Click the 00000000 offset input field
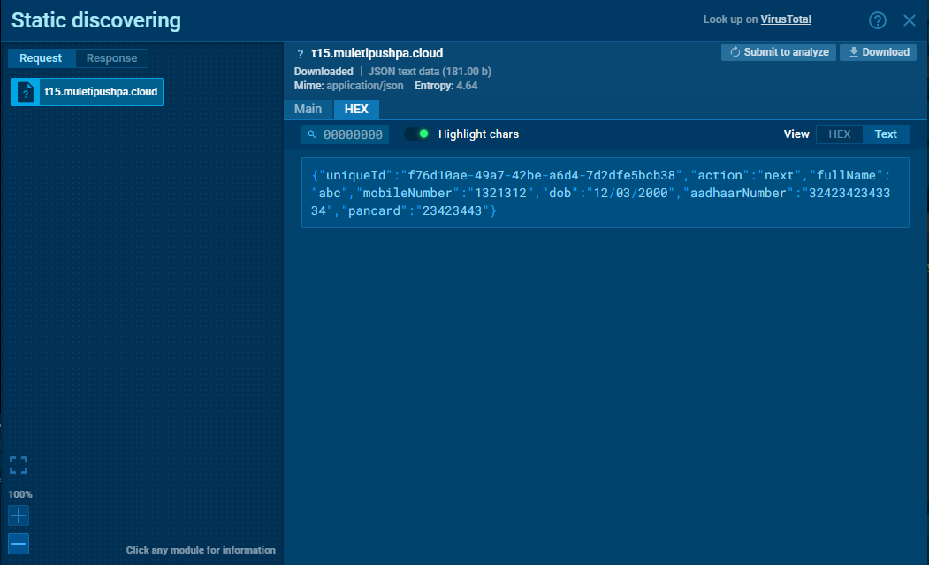Image resolution: width=929 pixels, height=565 pixels. pos(353,134)
